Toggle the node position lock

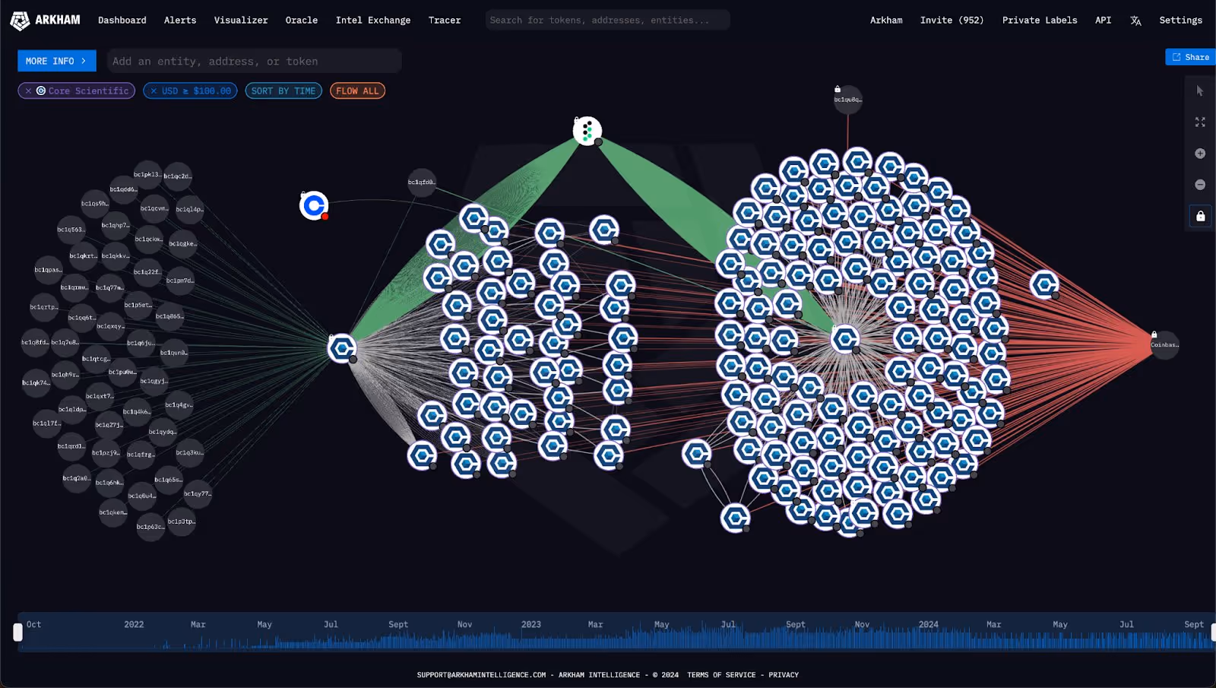pyautogui.click(x=1201, y=216)
